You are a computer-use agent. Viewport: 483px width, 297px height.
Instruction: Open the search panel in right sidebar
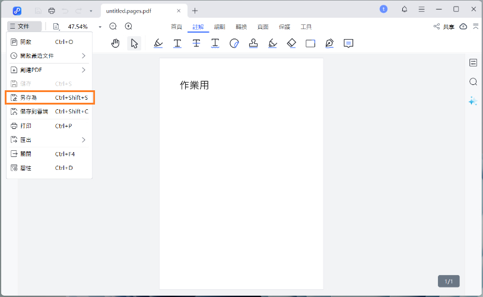click(x=473, y=82)
